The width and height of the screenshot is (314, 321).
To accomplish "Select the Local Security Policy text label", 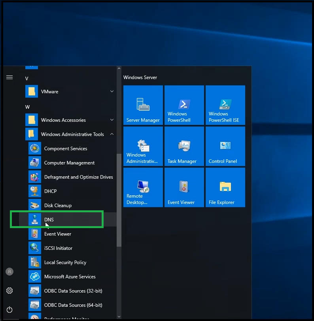I will 65,262.
